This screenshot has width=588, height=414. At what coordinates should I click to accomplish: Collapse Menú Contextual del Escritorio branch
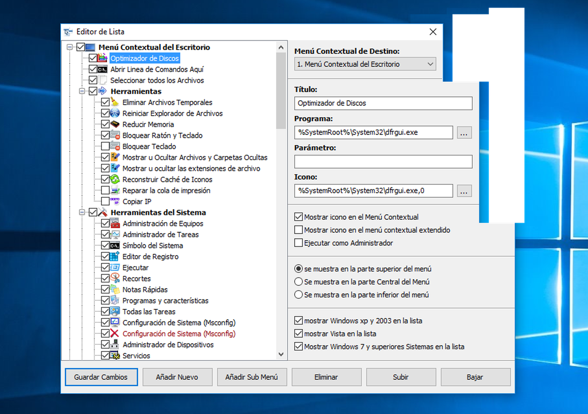pyautogui.click(x=70, y=47)
